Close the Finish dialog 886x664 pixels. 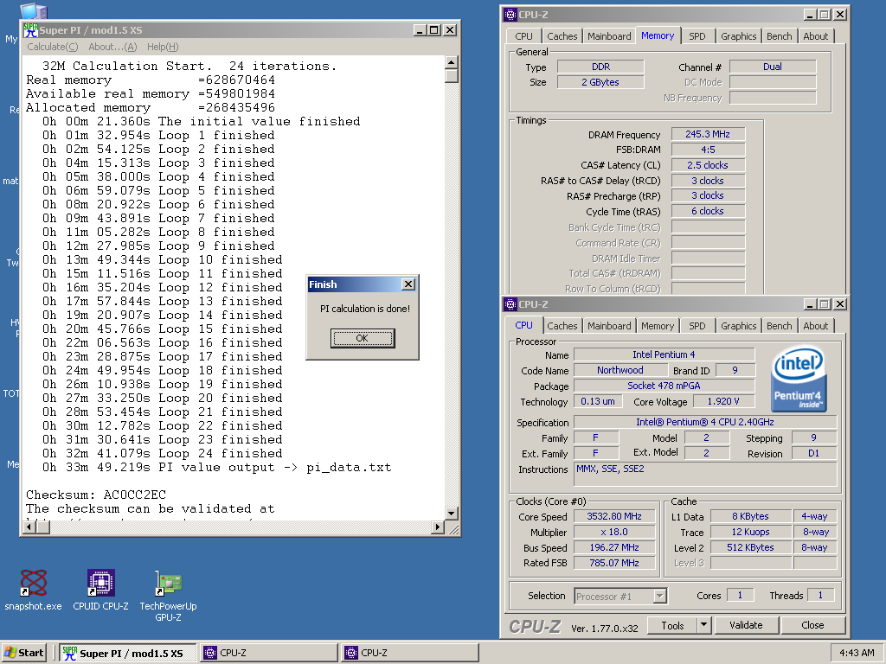click(408, 284)
